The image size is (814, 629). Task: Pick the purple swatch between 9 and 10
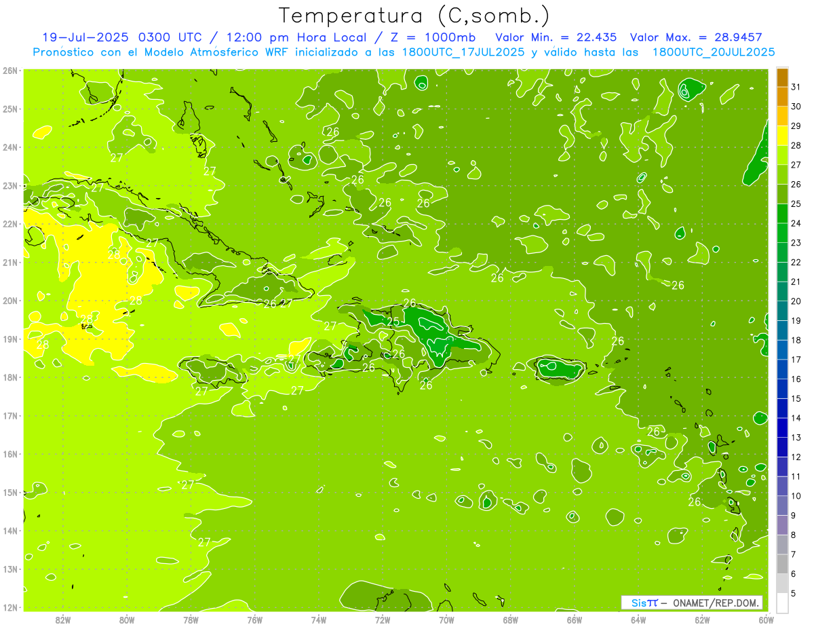pyautogui.click(x=782, y=506)
